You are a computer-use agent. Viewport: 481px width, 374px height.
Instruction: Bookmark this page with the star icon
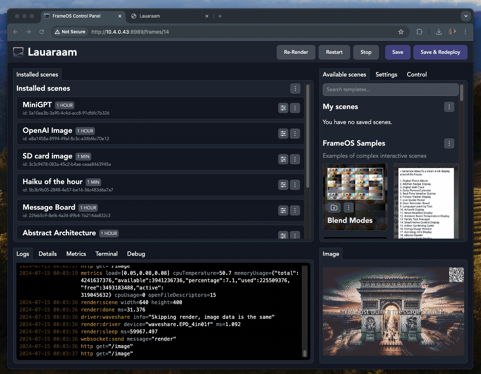pyautogui.click(x=401, y=32)
